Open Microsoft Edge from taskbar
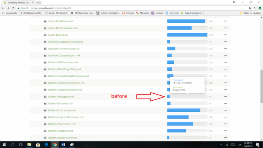 coord(46,145)
